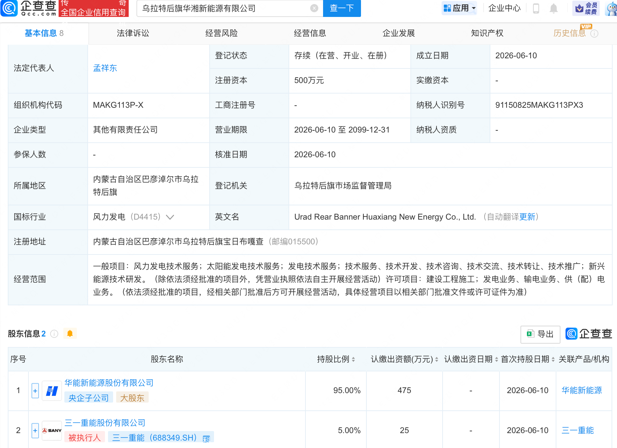Switch to the 经营信息 tab
The width and height of the screenshot is (617, 448).
[x=310, y=33]
